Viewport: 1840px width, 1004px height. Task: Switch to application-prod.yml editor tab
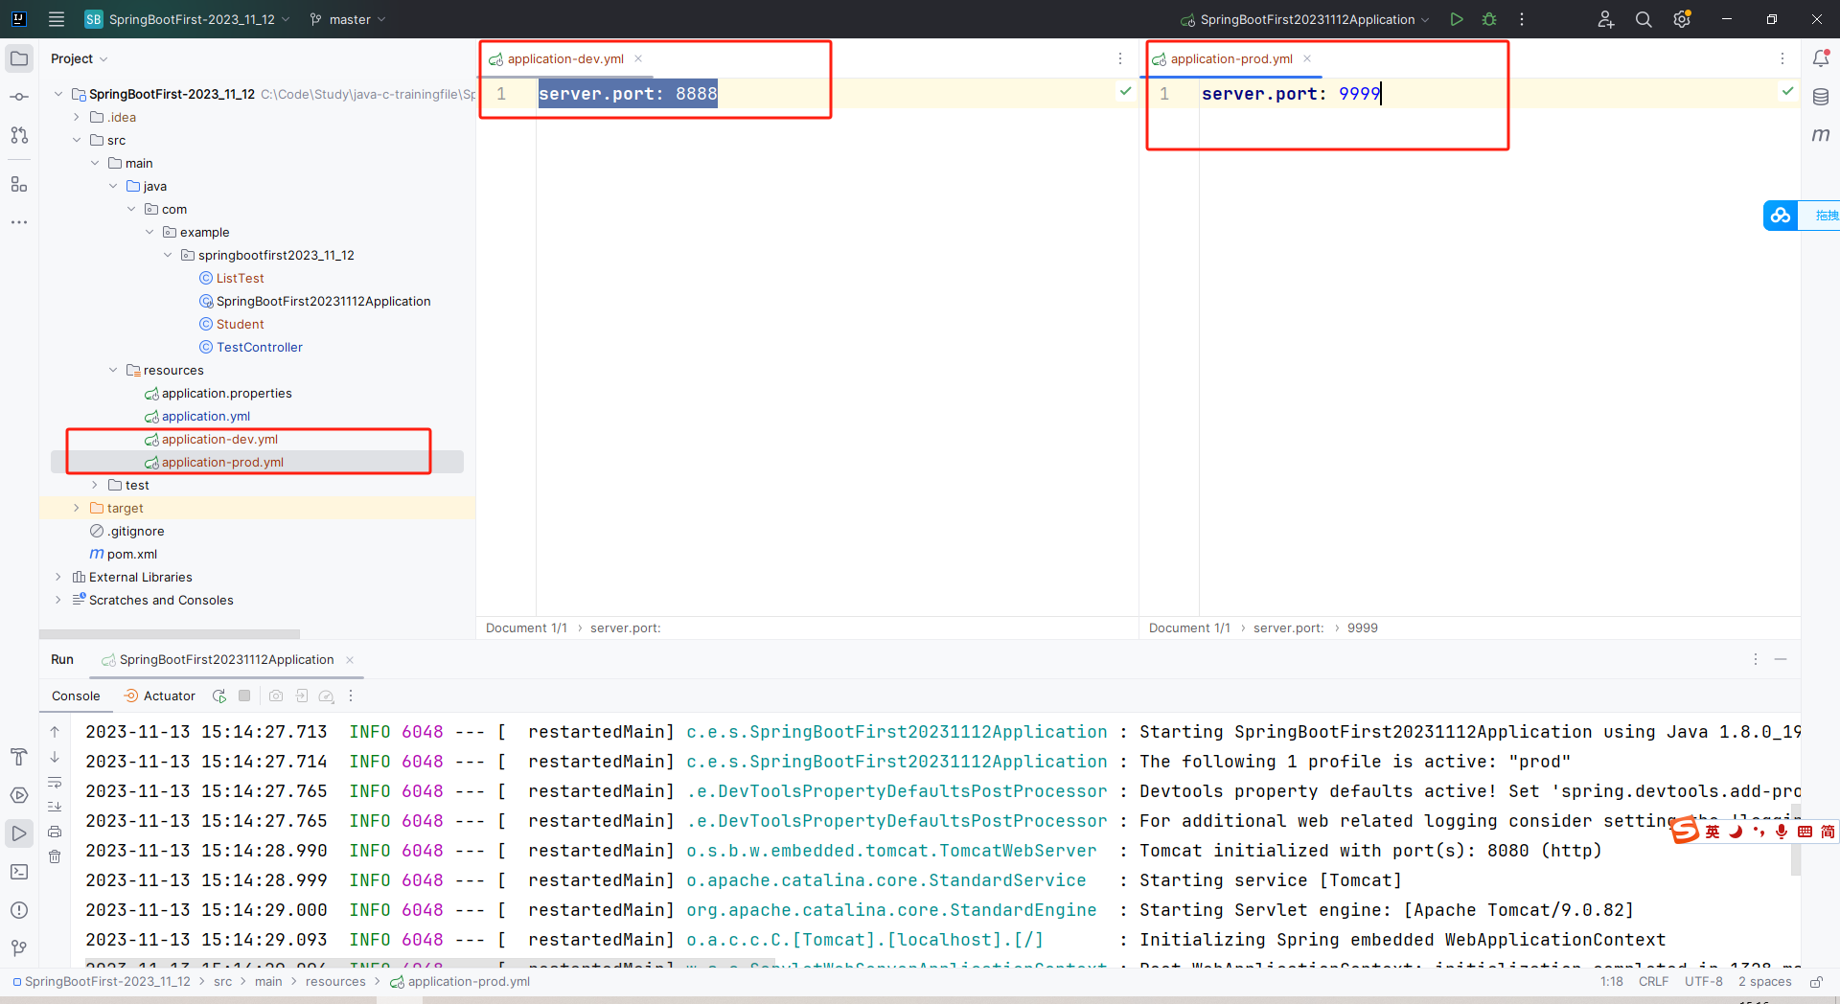pyautogui.click(x=1231, y=58)
